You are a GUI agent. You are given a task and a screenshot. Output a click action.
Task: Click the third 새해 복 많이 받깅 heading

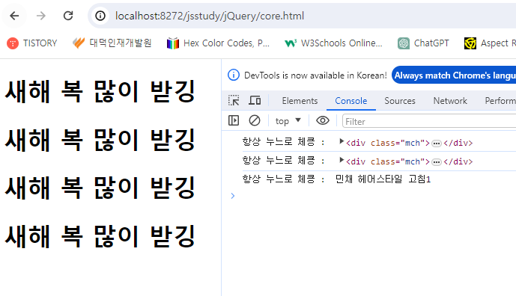(x=100, y=188)
